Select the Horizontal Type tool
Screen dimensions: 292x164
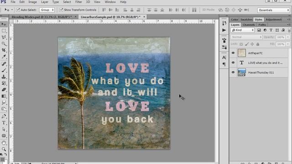click(4, 123)
